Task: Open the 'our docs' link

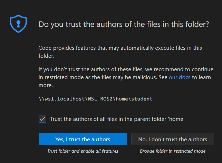Action: 180,77
